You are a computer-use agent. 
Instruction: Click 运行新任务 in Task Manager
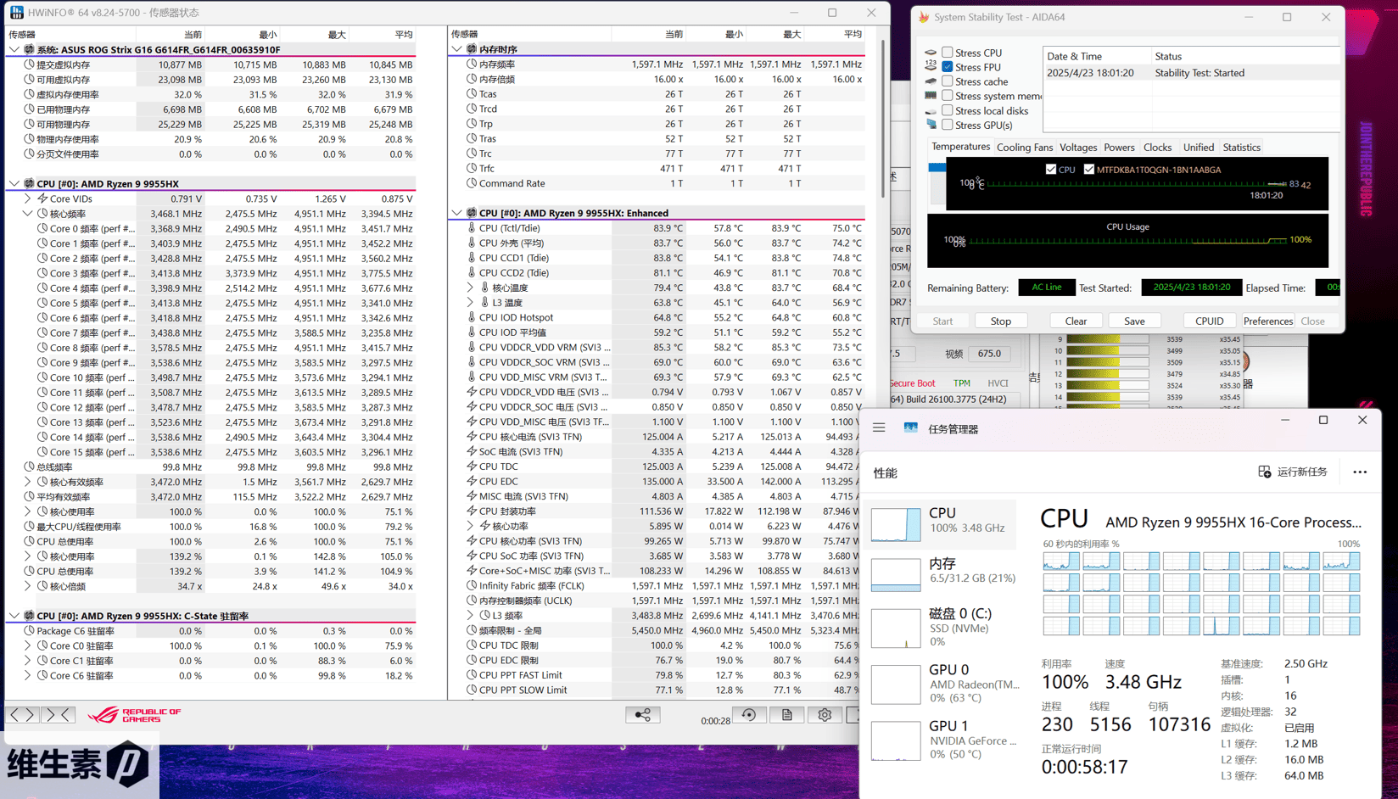coord(1293,472)
